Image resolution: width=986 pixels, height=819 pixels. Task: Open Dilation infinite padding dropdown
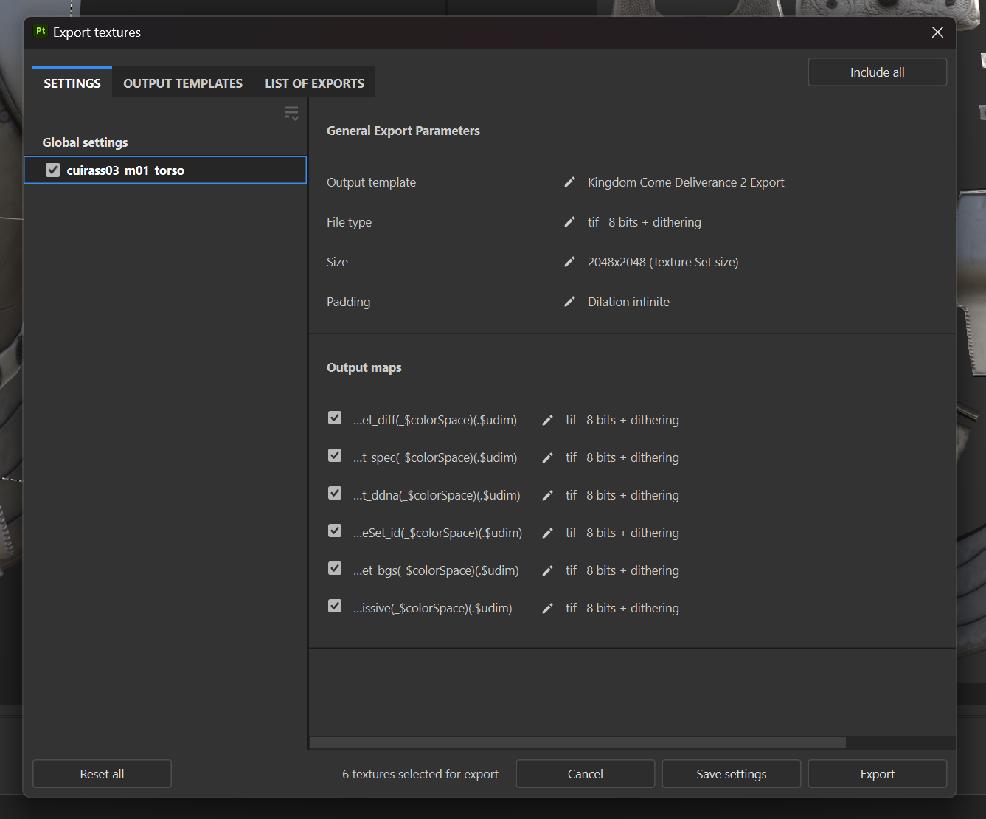click(x=628, y=302)
